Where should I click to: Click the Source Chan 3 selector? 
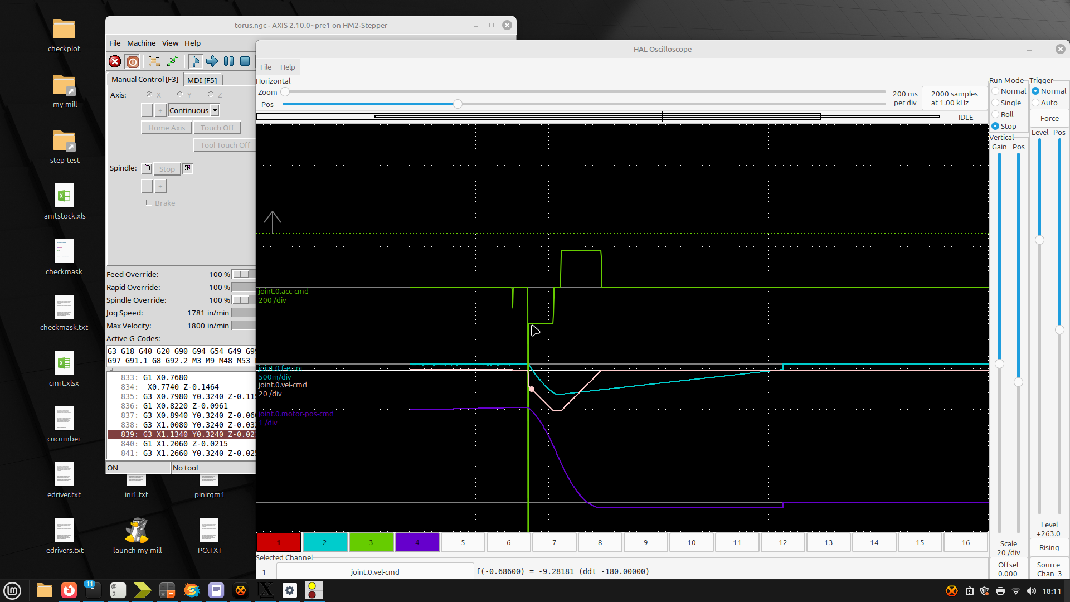pyautogui.click(x=1048, y=569)
